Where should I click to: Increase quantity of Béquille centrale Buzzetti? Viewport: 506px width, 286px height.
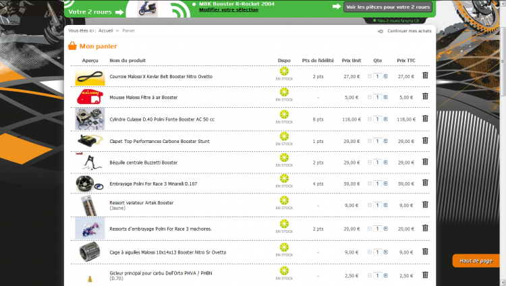(x=386, y=163)
